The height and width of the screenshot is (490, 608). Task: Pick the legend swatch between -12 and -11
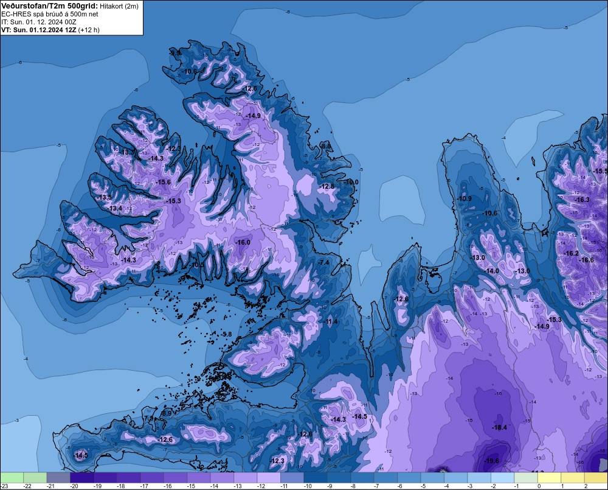269,477
